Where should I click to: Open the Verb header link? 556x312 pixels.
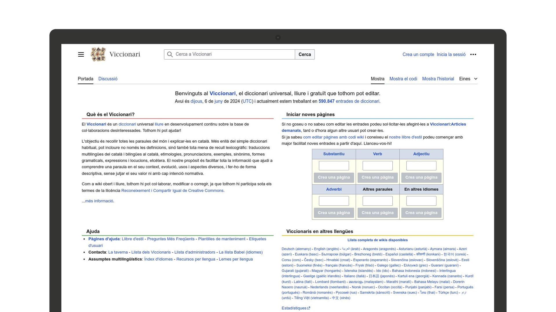[378, 154]
